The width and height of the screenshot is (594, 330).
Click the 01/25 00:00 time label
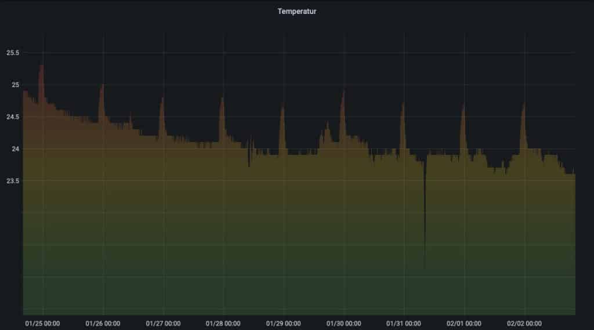pyautogui.click(x=42, y=324)
